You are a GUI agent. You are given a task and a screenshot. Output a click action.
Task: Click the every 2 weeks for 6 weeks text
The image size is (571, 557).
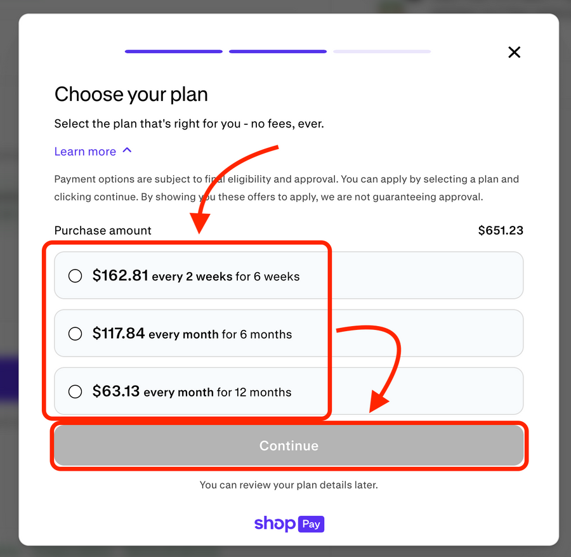(x=225, y=277)
